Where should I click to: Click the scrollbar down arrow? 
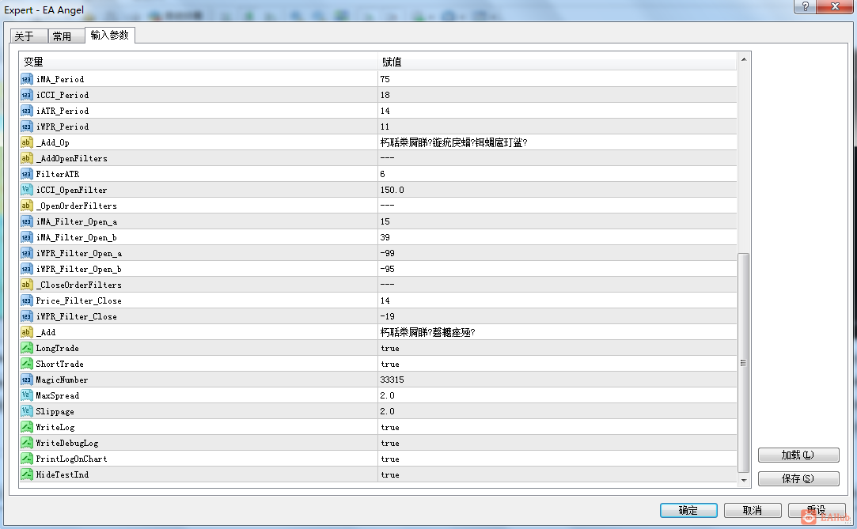[744, 481]
